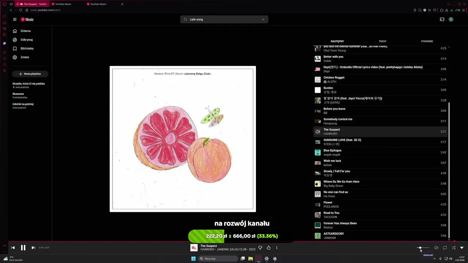Play Road to You by TACCOON

tap(381, 215)
